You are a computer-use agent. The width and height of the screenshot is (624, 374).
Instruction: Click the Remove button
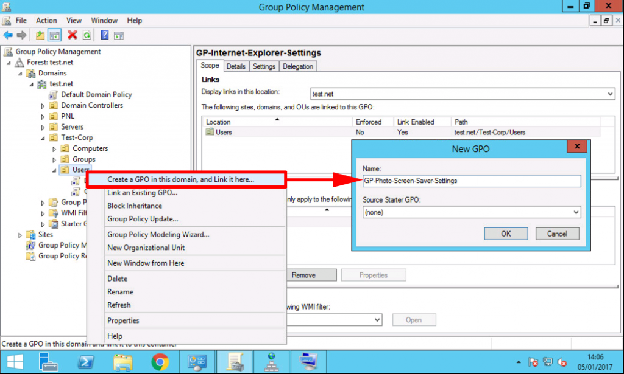pos(311,275)
